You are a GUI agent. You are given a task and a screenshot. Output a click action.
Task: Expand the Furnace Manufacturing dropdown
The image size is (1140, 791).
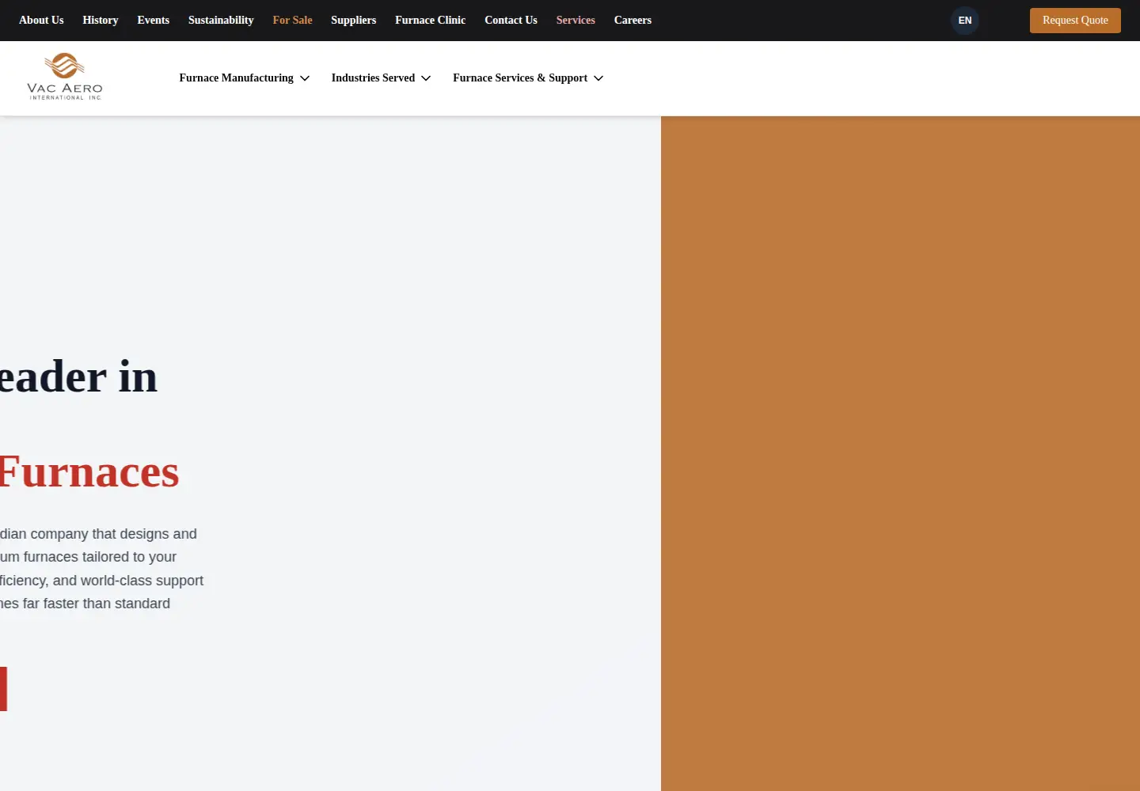[244, 78]
